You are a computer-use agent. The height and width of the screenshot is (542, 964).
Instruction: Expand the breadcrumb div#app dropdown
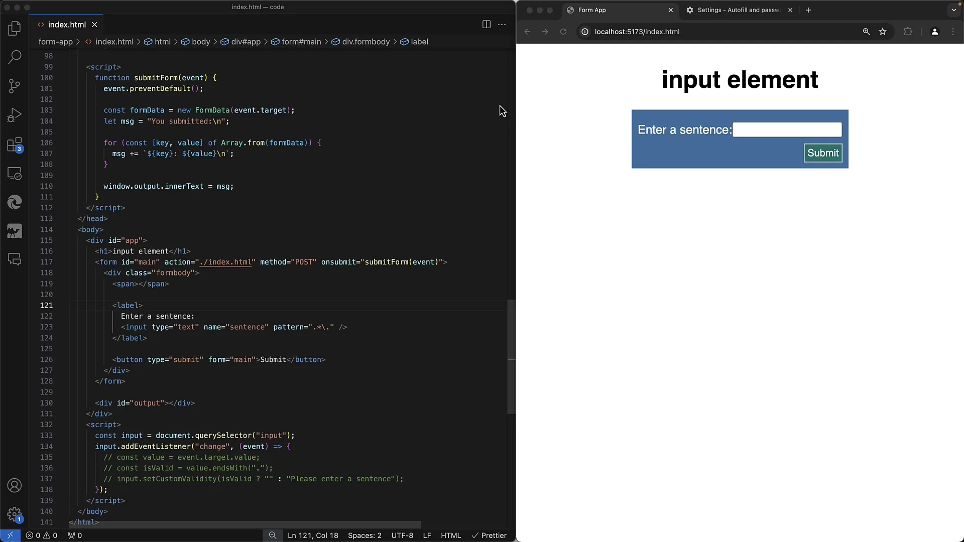pos(246,42)
